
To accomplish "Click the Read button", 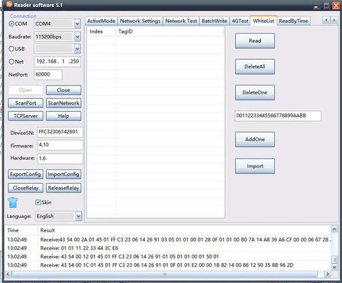I will pyautogui.click(x=255, y=41).
